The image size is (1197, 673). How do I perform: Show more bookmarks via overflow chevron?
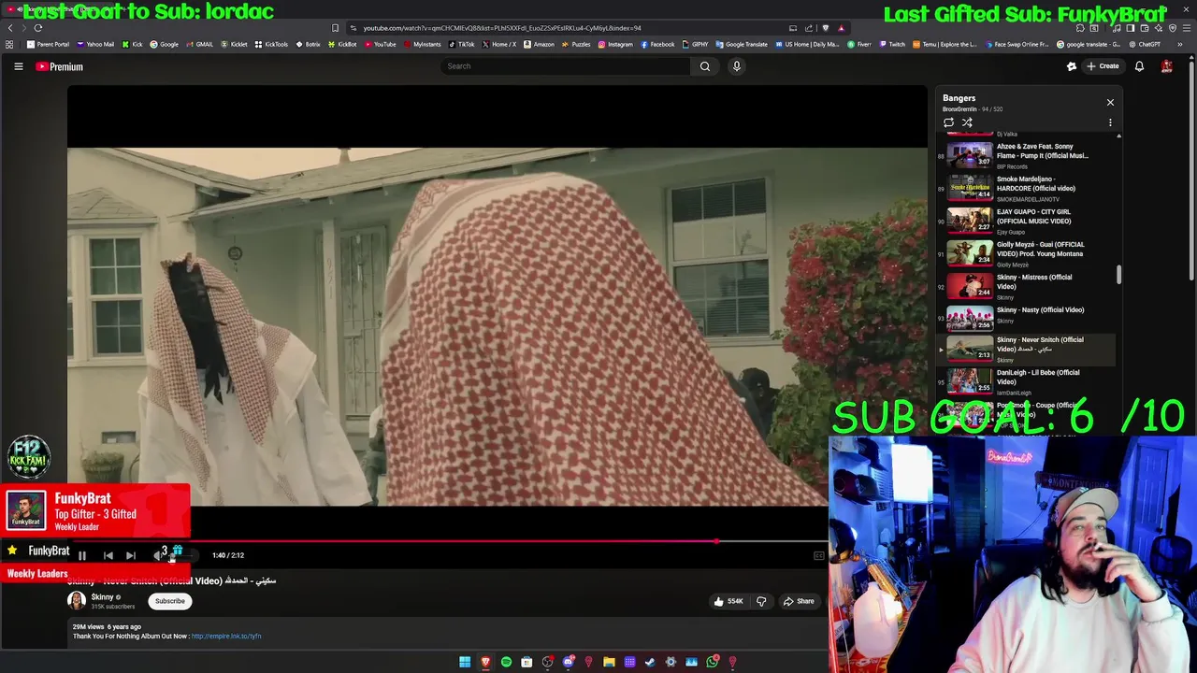point(1180,44)
